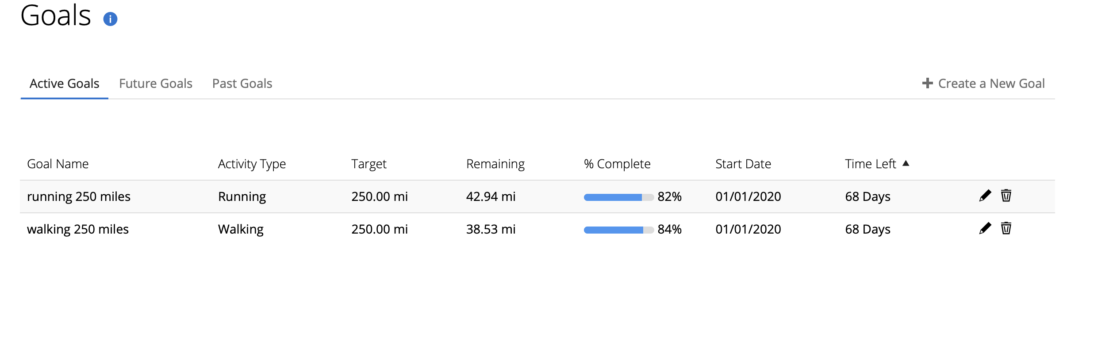The height and width of the screenshot is (340, 1117).
Task: Sort by Target column header
Action: [x=368, y=164]
